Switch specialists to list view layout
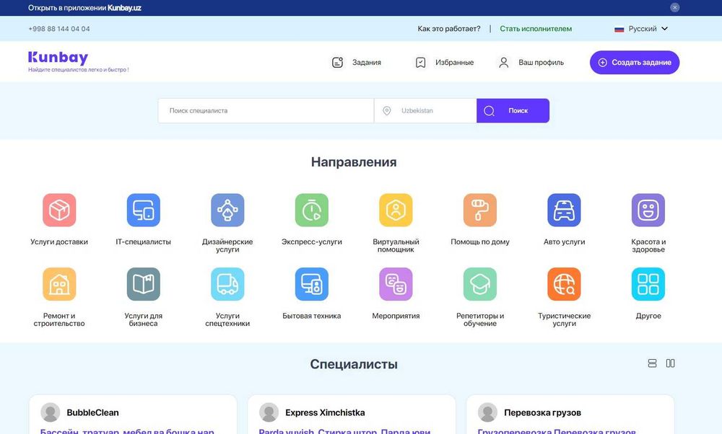722x434 pixels. [652, 363]
